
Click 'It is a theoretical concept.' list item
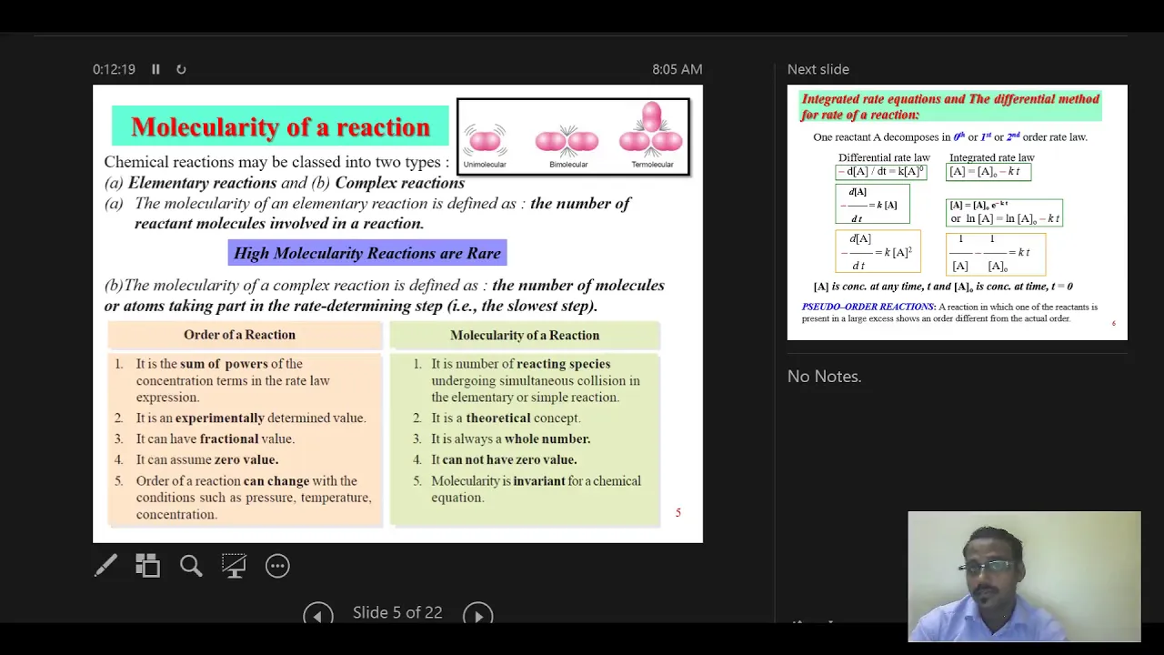click(x=506, y=418)
